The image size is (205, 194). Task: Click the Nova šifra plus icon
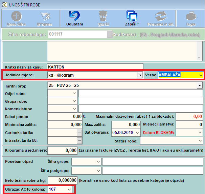pos(16,16)
